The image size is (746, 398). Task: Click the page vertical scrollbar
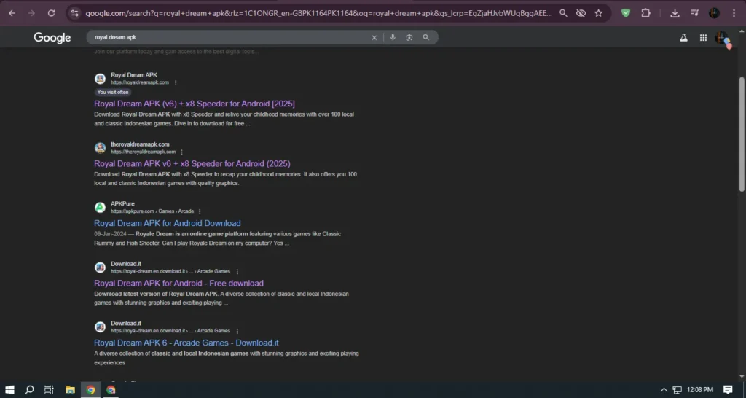click(741, 134)
